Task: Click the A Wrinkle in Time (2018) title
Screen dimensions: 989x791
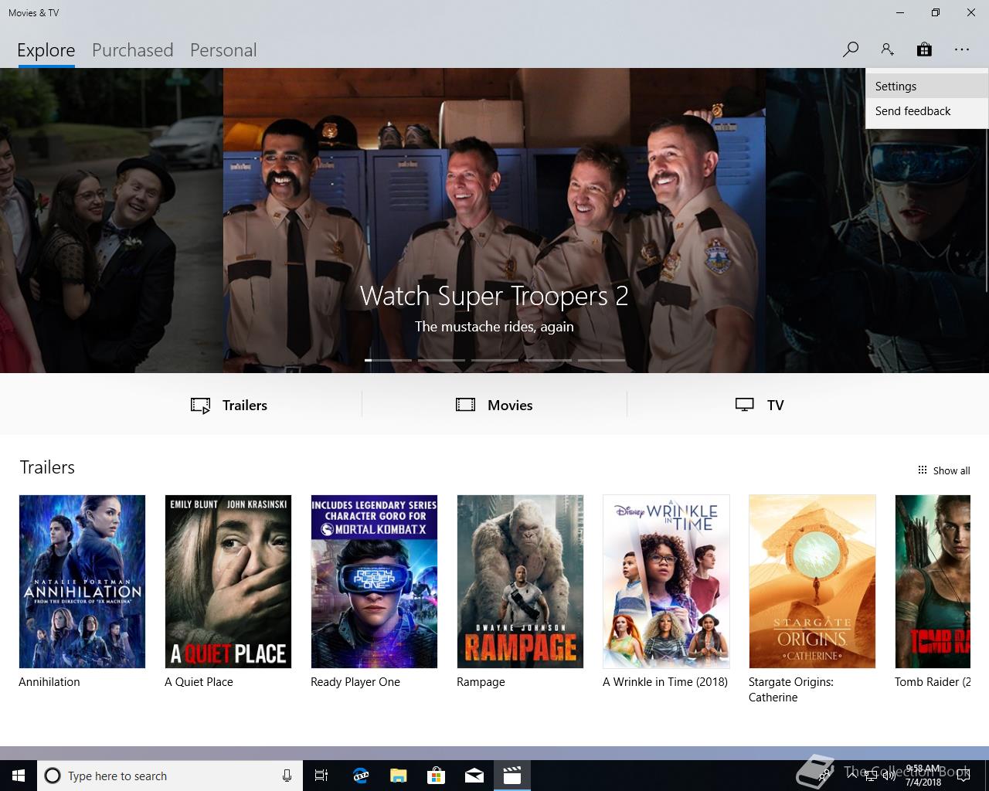Action: tap(665, 682)
